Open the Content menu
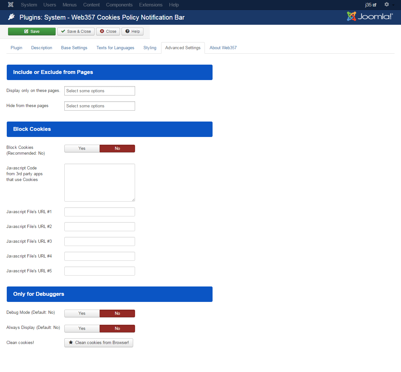 91,5
